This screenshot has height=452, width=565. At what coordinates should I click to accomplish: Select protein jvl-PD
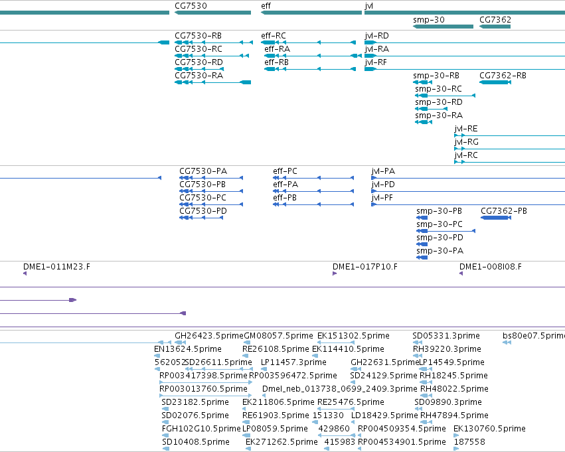click(468, 191)
